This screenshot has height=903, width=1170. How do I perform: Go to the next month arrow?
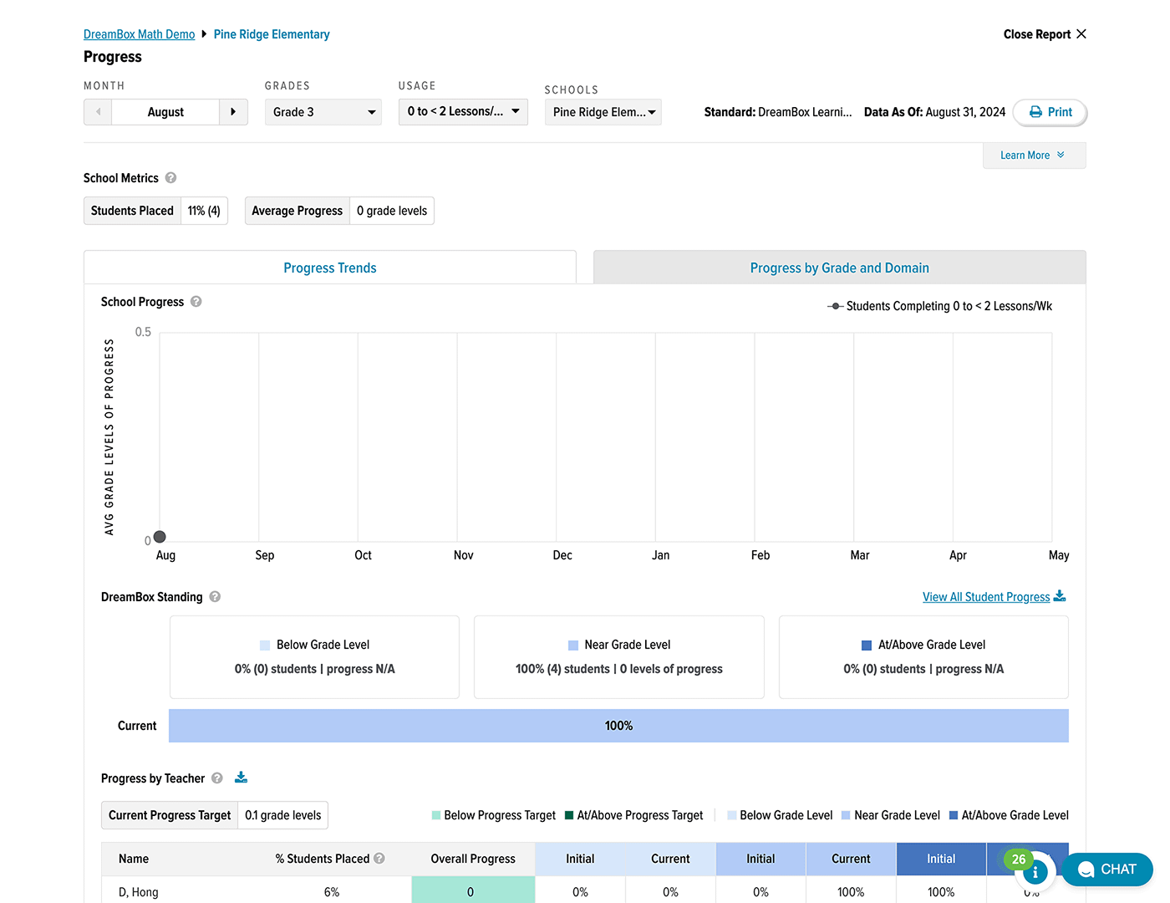click(x=233, y=112)
